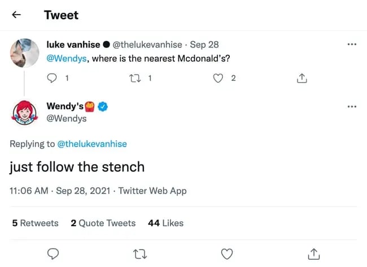Click the @Wendys mention link
This screenshot has height=267, width=367.
point(65,58)
